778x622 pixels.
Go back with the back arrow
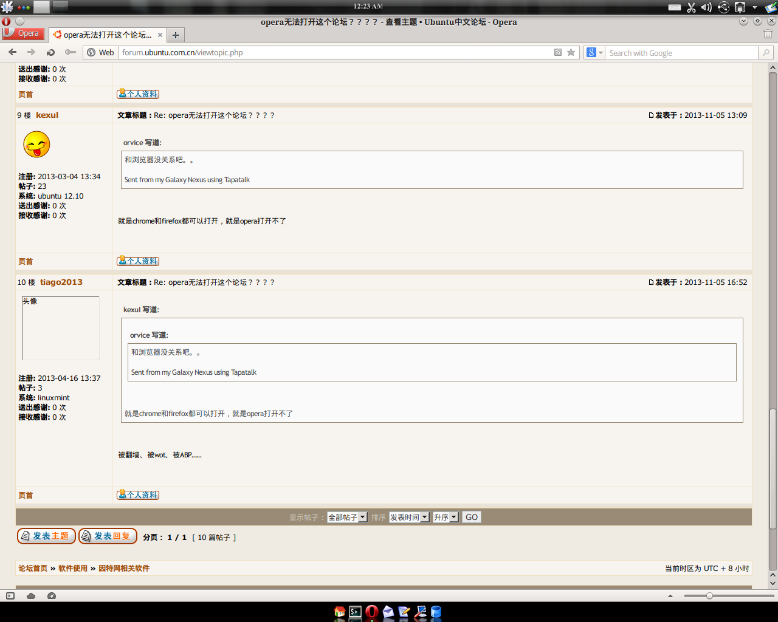[12, 52]
